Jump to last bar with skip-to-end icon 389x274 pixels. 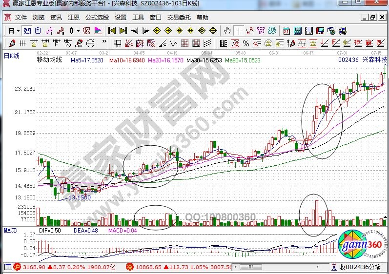(123, 30)
